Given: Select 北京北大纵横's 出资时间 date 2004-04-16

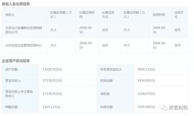Looking at the screenshot, I should coord(159,30).
